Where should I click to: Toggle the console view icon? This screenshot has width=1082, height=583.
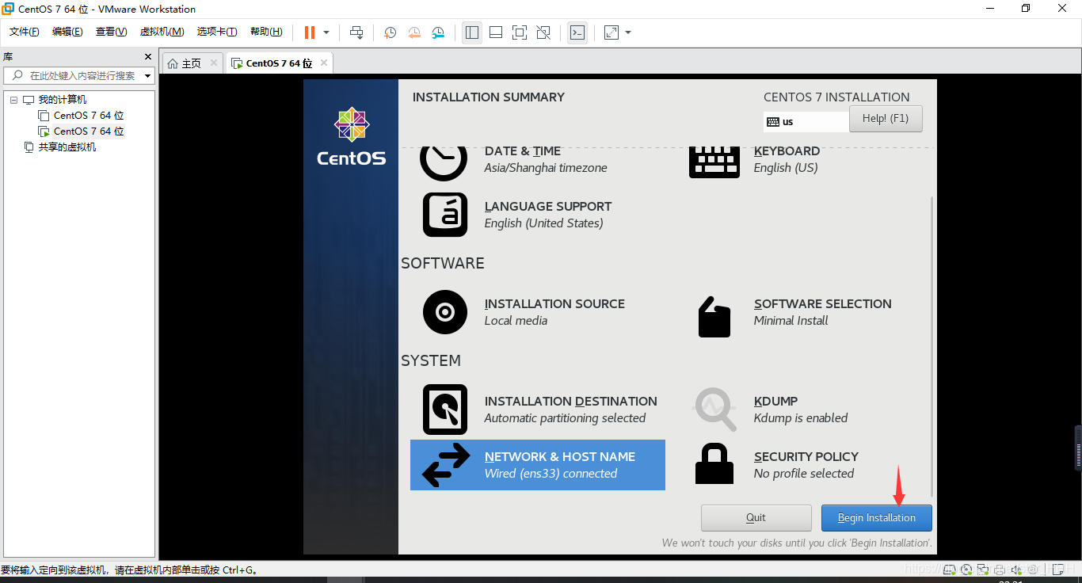[x=577, y=32]
